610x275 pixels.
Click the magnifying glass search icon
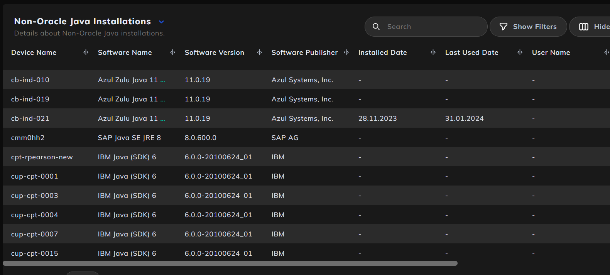coord(376,27)
